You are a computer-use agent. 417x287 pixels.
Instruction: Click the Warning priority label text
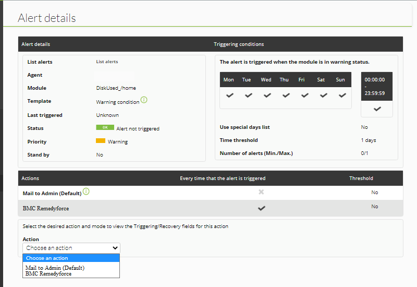point(118,141)
